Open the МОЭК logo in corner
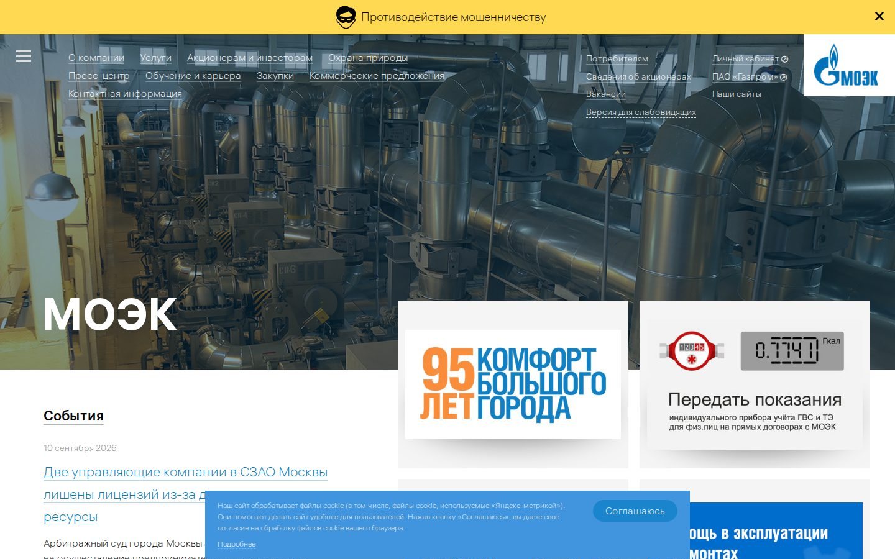The image size is (895, 559). (849, 65)
